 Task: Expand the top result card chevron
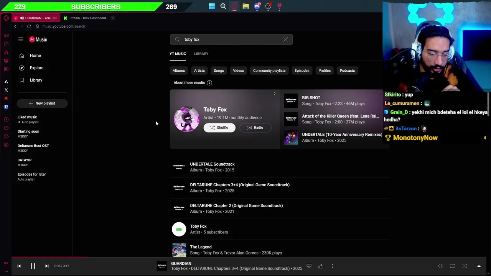coord(274,94)
